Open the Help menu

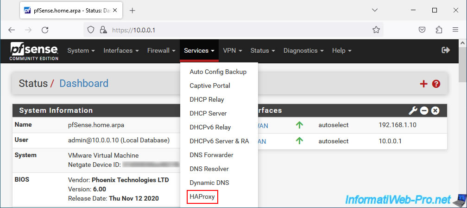point(342,51)
